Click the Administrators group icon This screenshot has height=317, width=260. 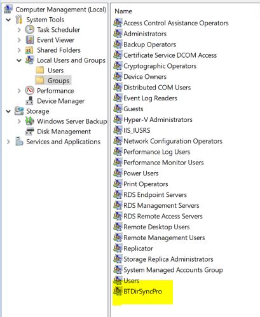(118, 34)
